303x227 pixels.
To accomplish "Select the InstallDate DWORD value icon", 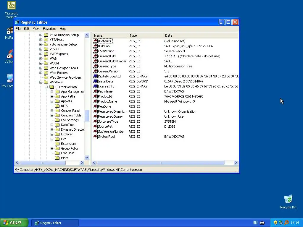I will point(95,81).
